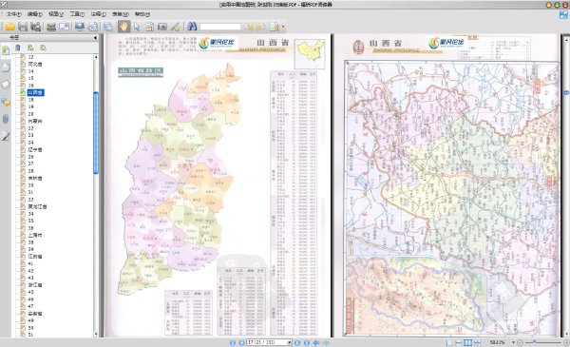Viewport: 570px width, 347px height.
Task: Open the zoom percentage dropdown
Action: click(x=513, y=342)
